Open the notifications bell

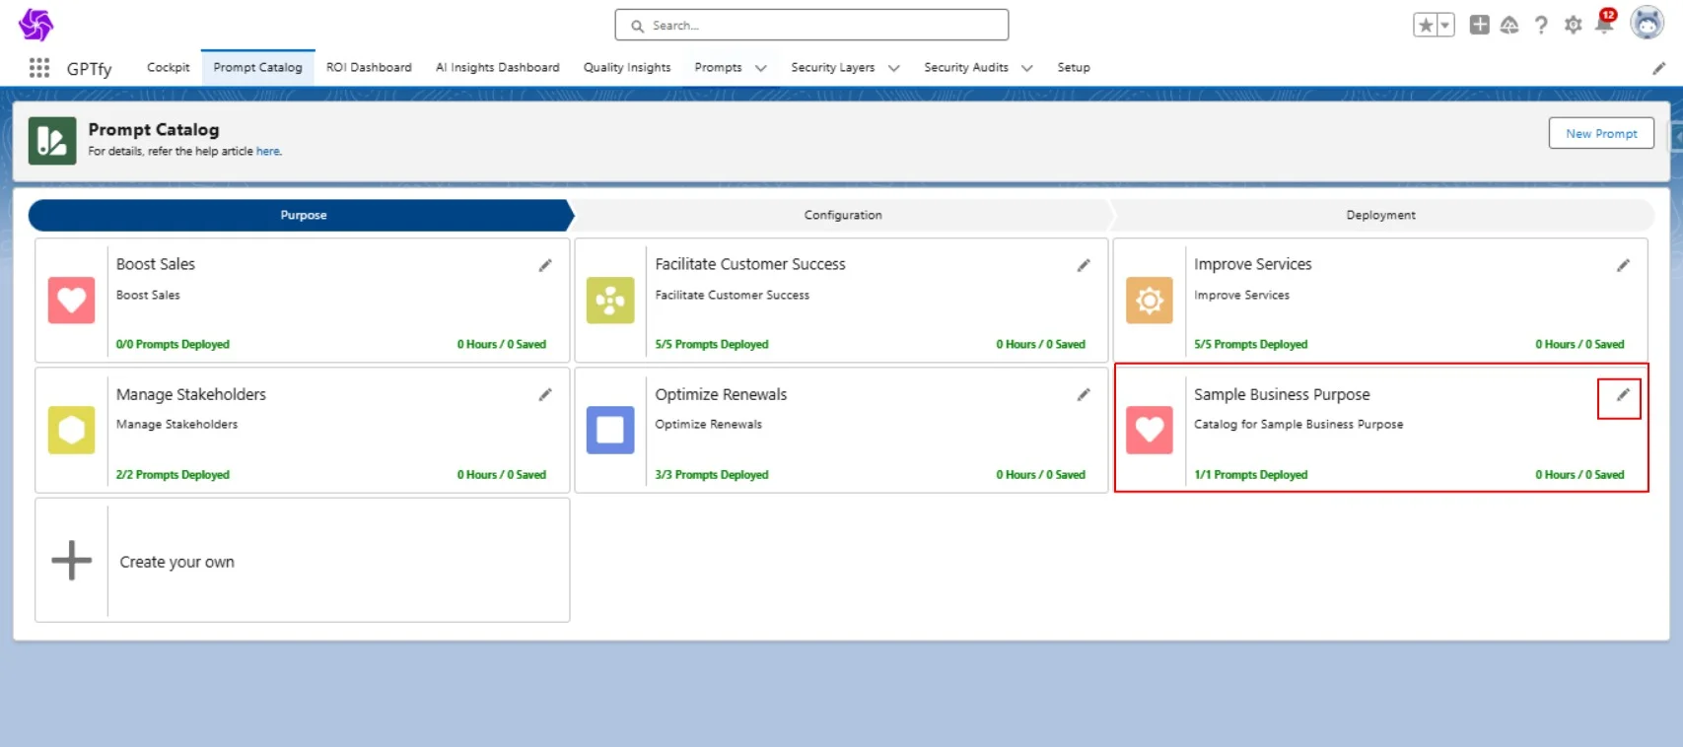[1604, 26]
